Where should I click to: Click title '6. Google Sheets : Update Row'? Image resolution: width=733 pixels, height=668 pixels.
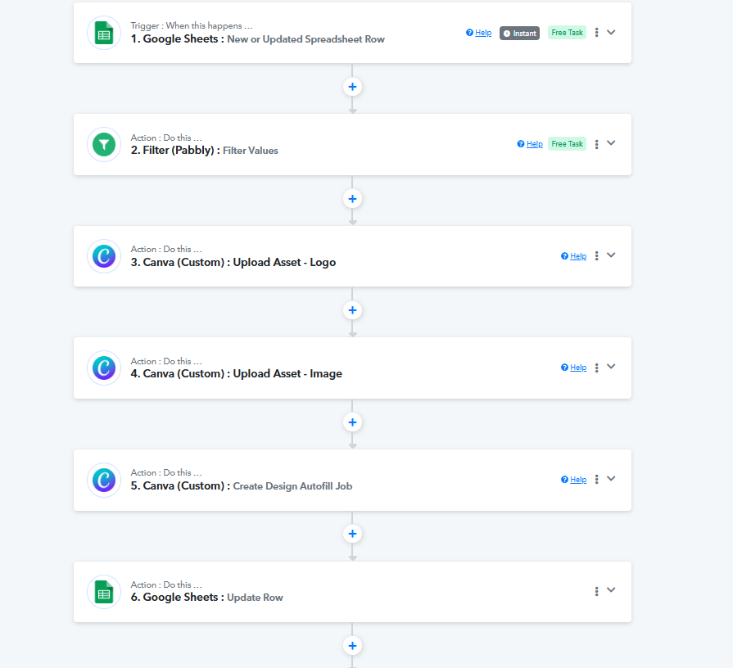tap(206, 598)
